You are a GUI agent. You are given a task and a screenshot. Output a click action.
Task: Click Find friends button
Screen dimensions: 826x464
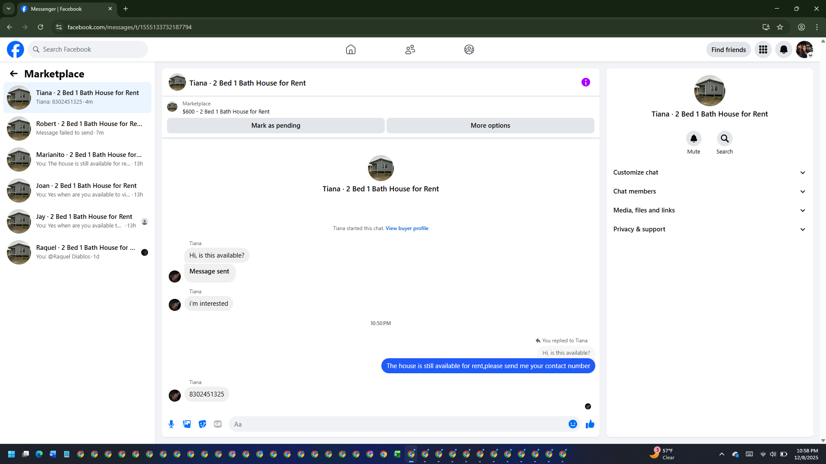(x=728, y=49)
